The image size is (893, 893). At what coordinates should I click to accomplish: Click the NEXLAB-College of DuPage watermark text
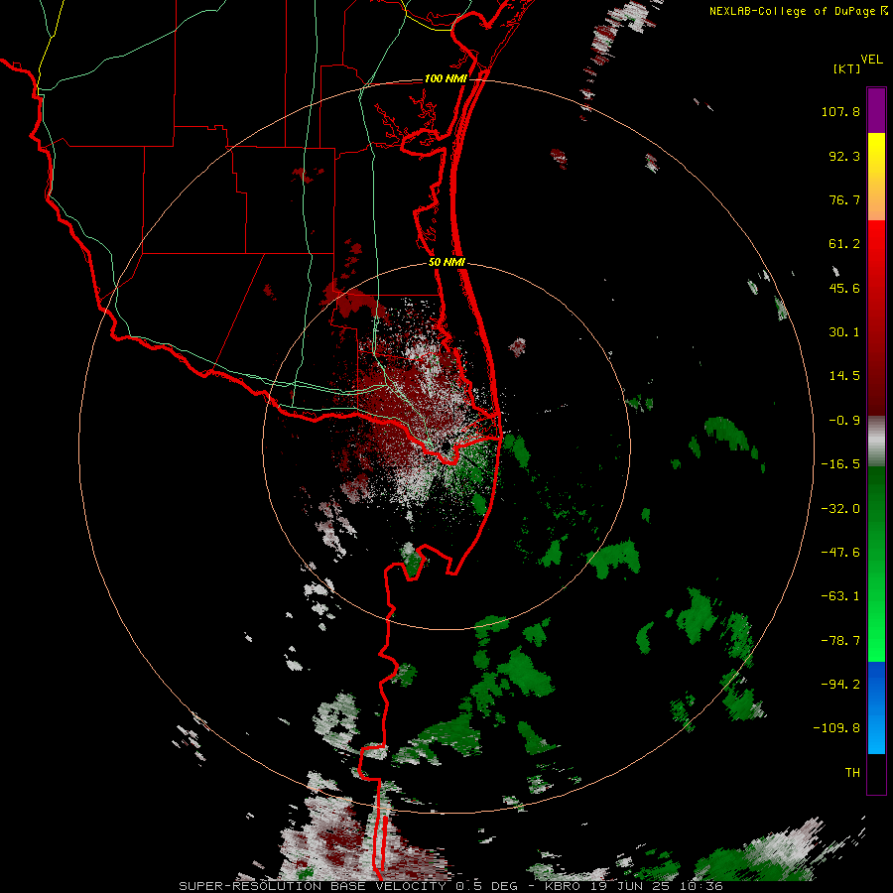[798, 11]
